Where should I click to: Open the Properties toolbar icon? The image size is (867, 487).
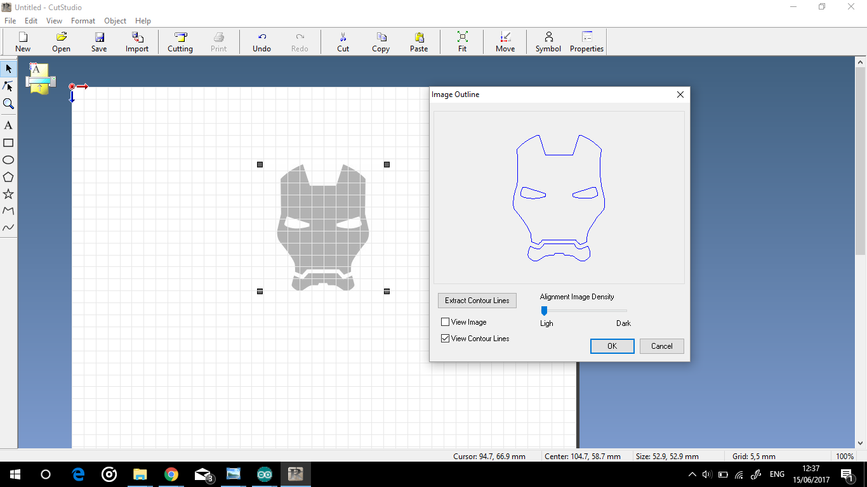point(586,42)
